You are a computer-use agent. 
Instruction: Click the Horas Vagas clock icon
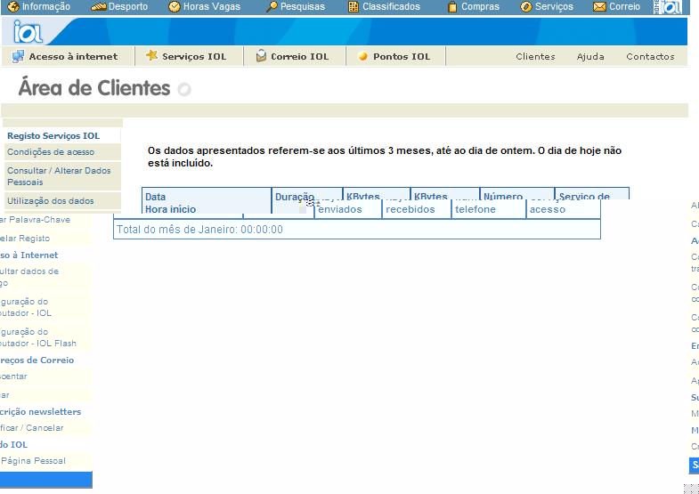(x=175, y=6)
